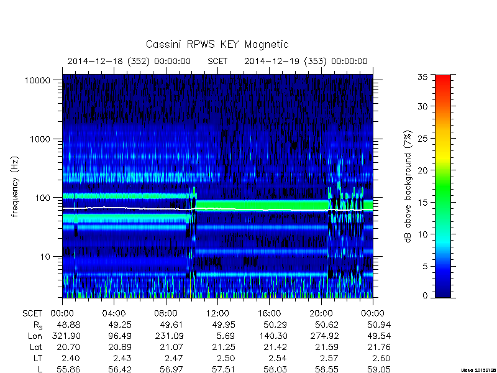Click the 'Rs' row label
The image size is (497, 373).
tap(38, 325)
